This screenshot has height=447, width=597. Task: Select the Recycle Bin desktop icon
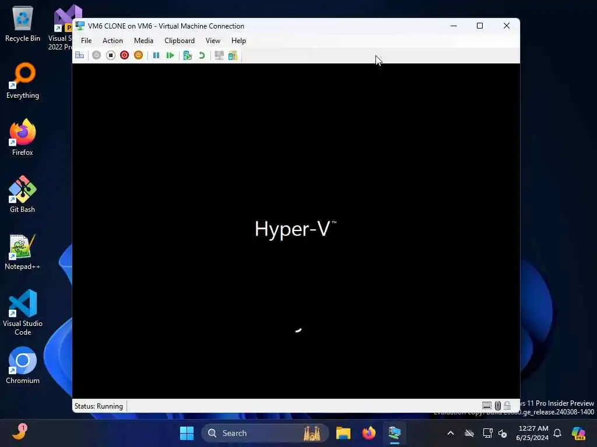(x=23, y=23)
